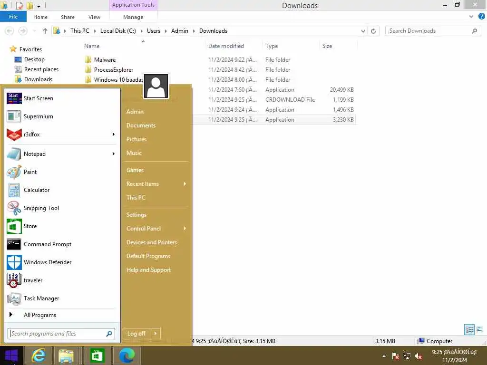This screenshot has height=365, width=487.
Task: Click the Search Downloads box
Action: click(x=433, y=31)
